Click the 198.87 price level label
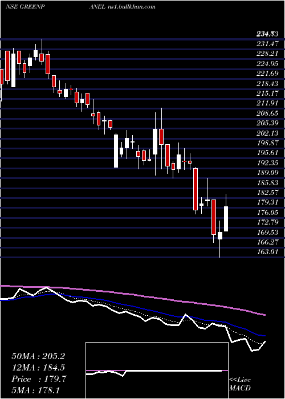This screenshot has height=399, width=285. [x=267, y=143]
